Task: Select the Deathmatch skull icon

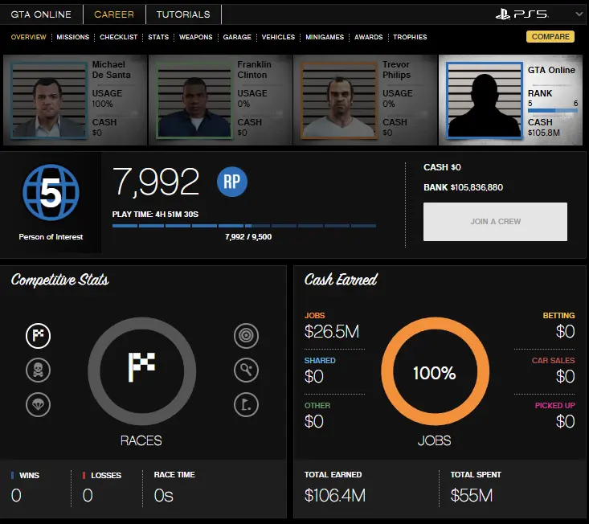Action: coord(38,370)
